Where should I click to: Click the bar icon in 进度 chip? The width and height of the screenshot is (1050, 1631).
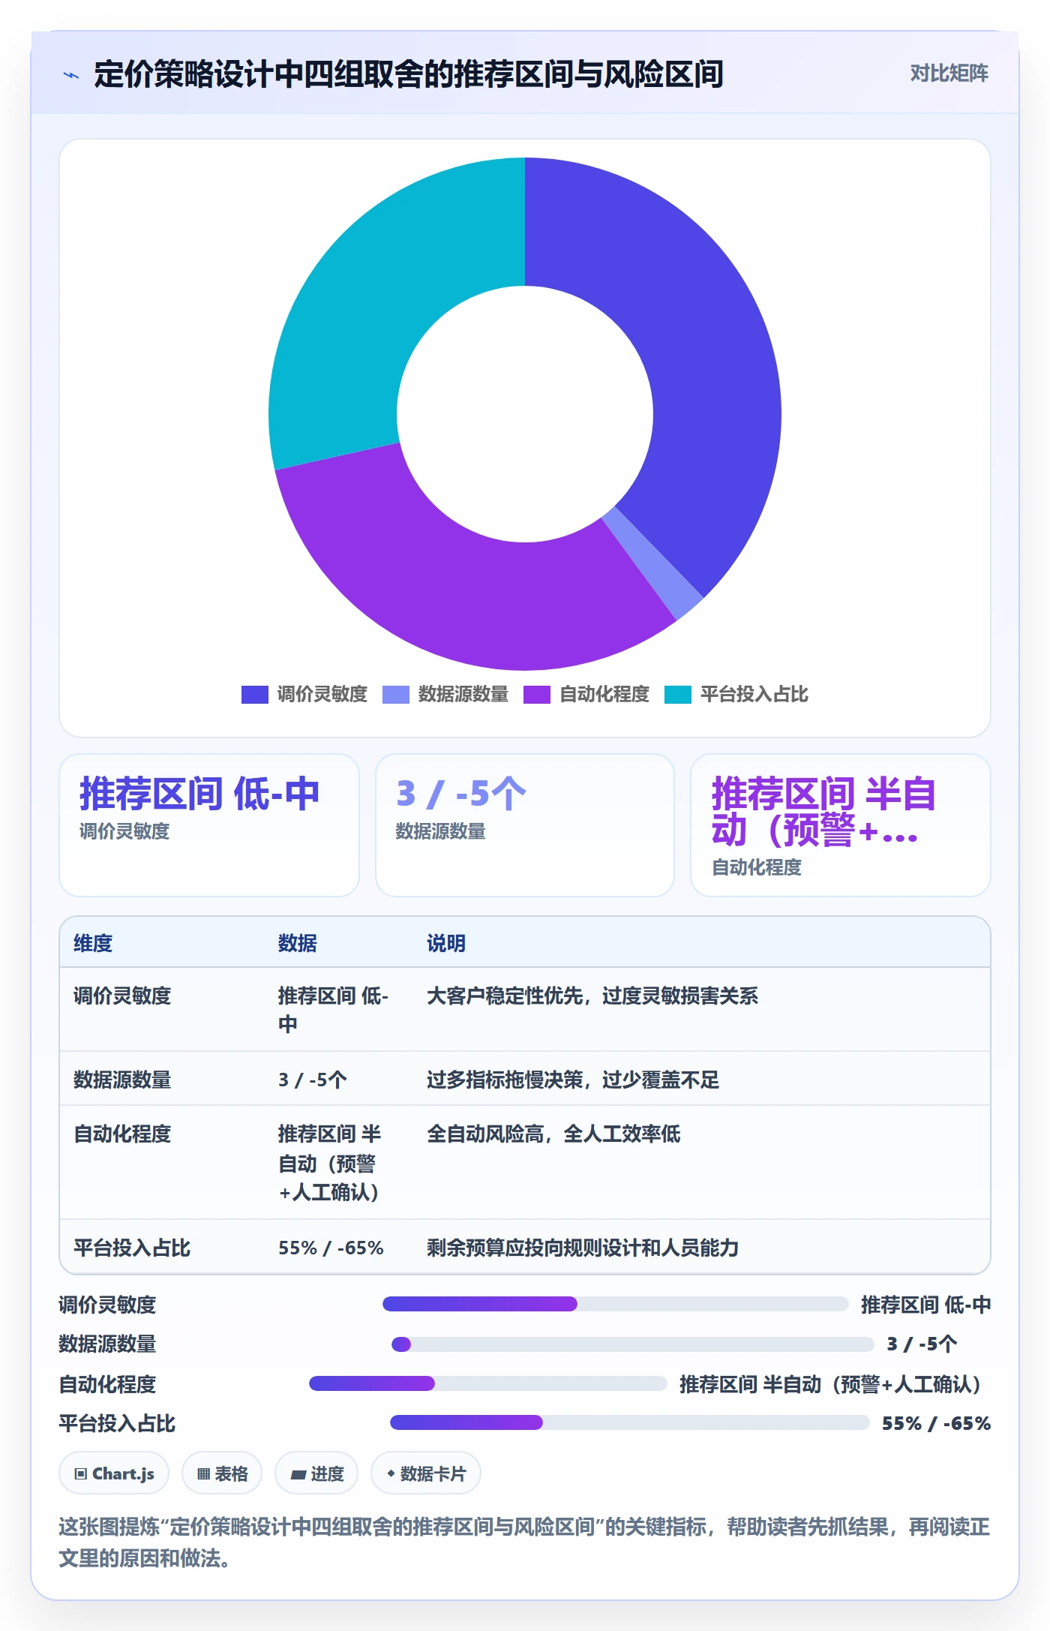pos(298,1474)
